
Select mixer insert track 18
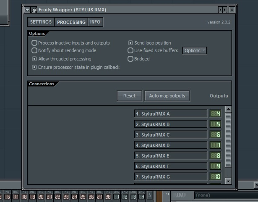pyautogui.click(x=24, y=196)
